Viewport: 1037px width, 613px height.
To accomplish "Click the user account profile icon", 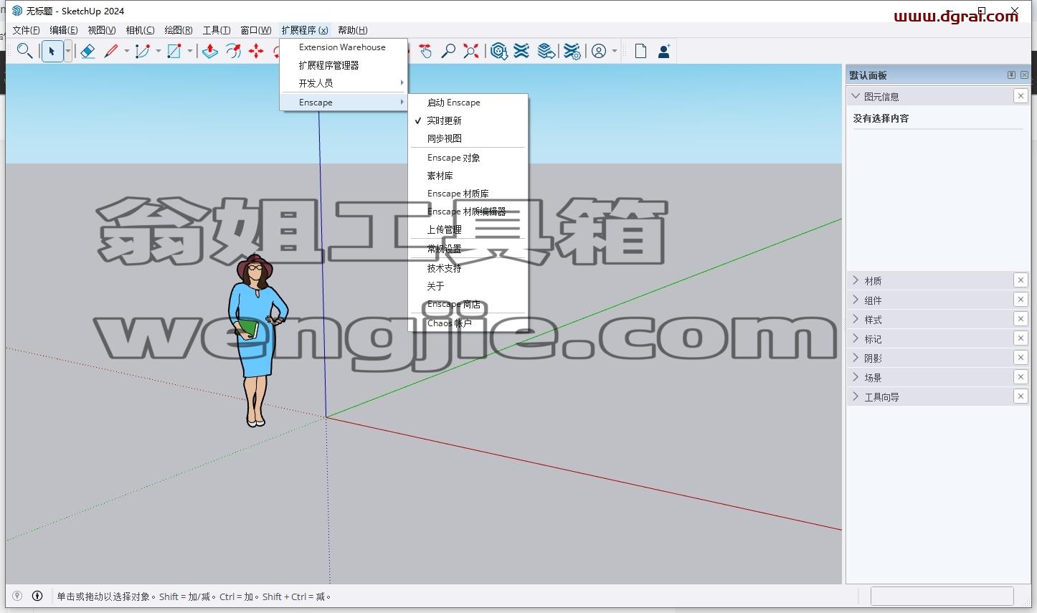I will pyautogui.click(x=599, y=51).
